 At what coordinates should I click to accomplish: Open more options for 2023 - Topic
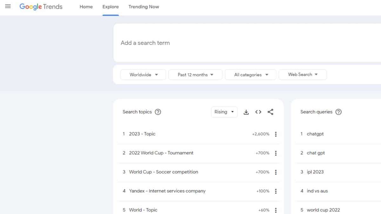(x=276, y=134)
